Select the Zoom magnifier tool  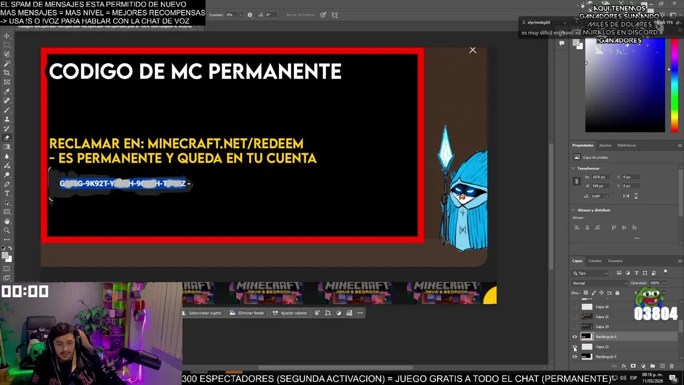click(7, 230)
